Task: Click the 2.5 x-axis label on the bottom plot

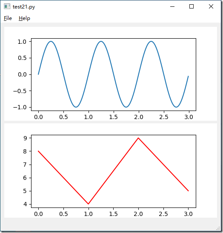Action: point(163,214)
